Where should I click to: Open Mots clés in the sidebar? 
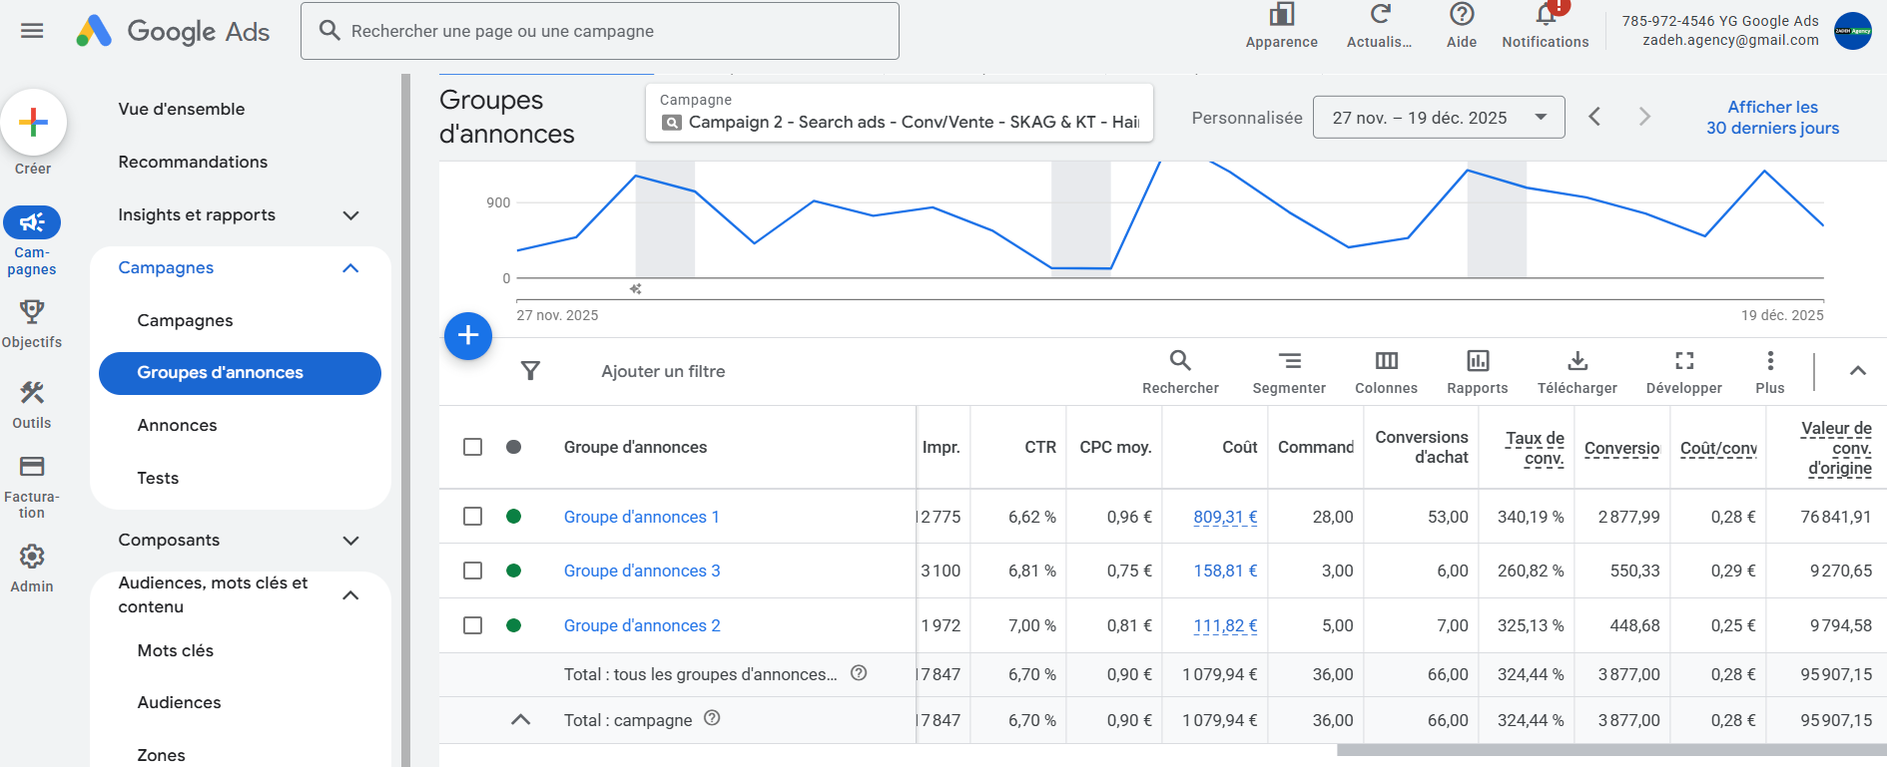(x=176, y=650)
